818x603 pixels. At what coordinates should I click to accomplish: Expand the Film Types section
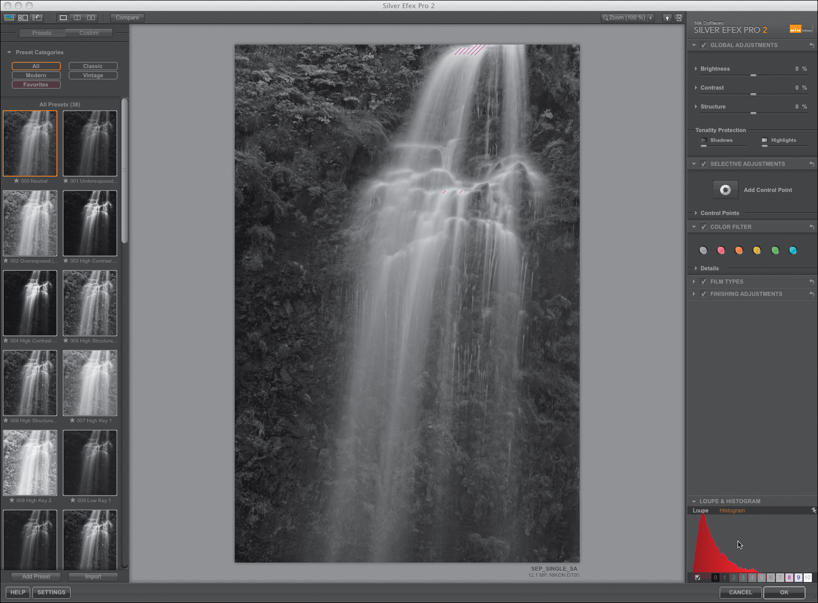[694, 282]
